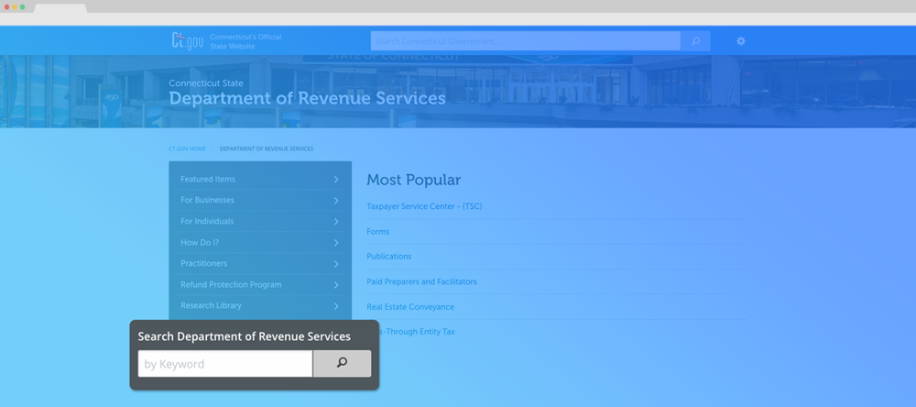The height and width of the screenshot is (407, 916).
Task: Expand the For Businesses chevron
Action: click(336, 201)
